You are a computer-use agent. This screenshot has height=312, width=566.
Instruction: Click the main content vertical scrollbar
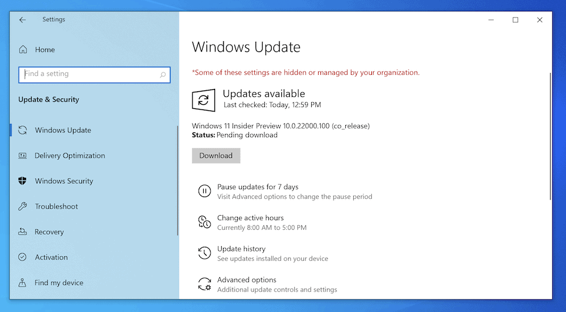pyautogui.click(x=550, y=136)
